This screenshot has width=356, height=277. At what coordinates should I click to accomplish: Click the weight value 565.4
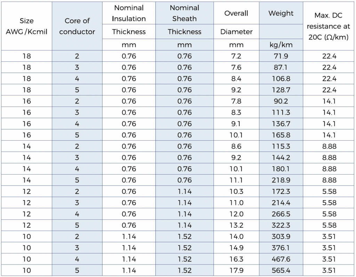[281, 270]
